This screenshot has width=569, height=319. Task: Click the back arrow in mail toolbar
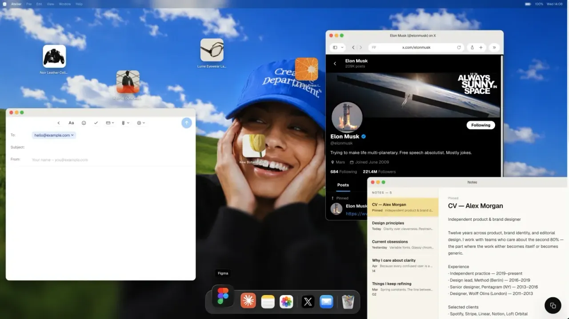click(59, 123)
